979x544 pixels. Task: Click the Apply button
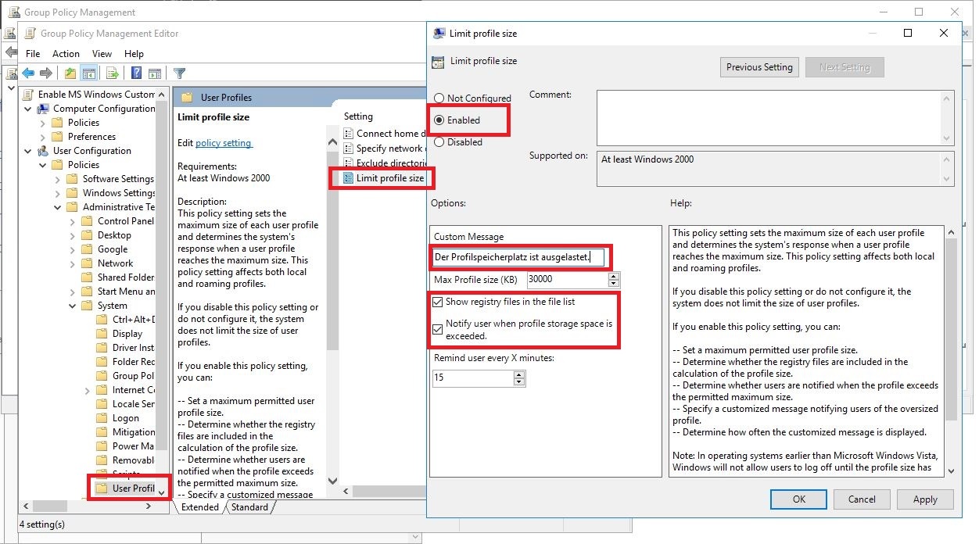click(925, 499)
